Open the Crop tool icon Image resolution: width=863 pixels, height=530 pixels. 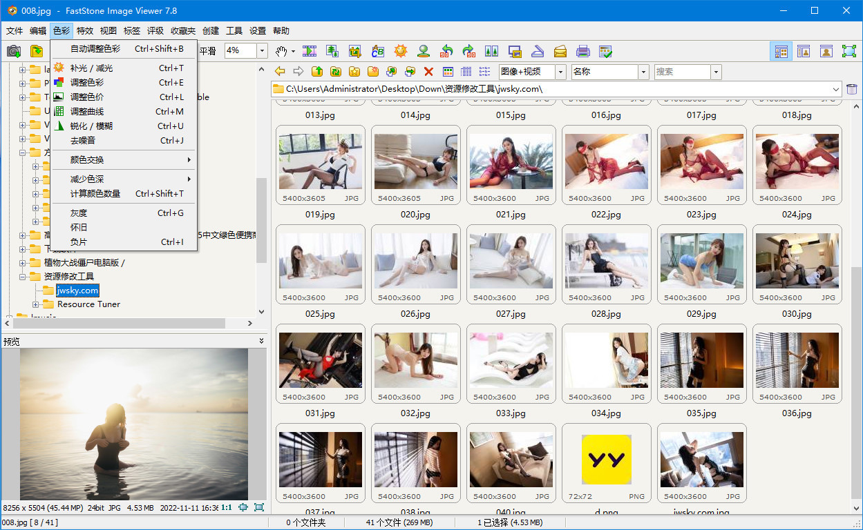pos(354,51)
